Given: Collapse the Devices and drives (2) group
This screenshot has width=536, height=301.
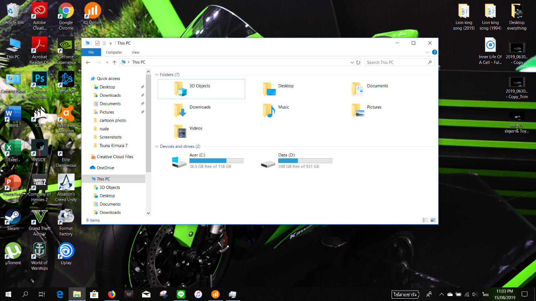Looking at the screenshot, I should pos(157,146).
